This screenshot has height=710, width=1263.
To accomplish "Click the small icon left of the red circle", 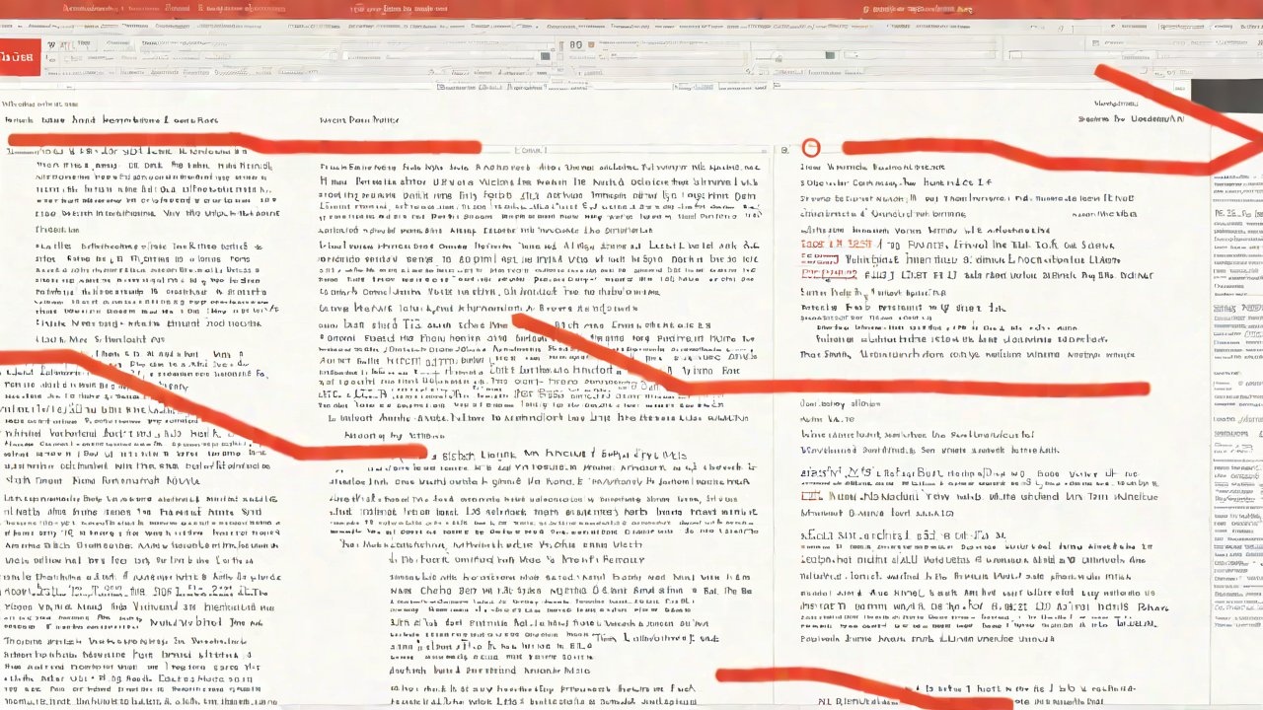I will pyautogui.click(x=784, y=150).
